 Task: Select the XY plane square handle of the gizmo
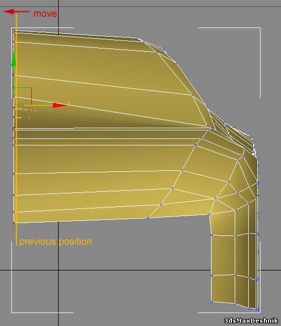coord(23,96)
